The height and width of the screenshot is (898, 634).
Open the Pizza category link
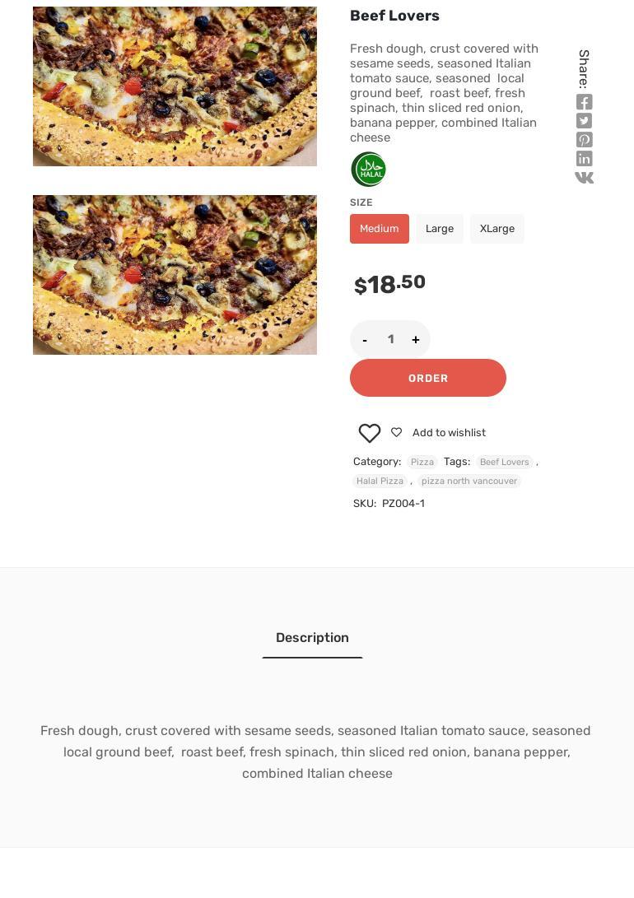tap(422, 463)
